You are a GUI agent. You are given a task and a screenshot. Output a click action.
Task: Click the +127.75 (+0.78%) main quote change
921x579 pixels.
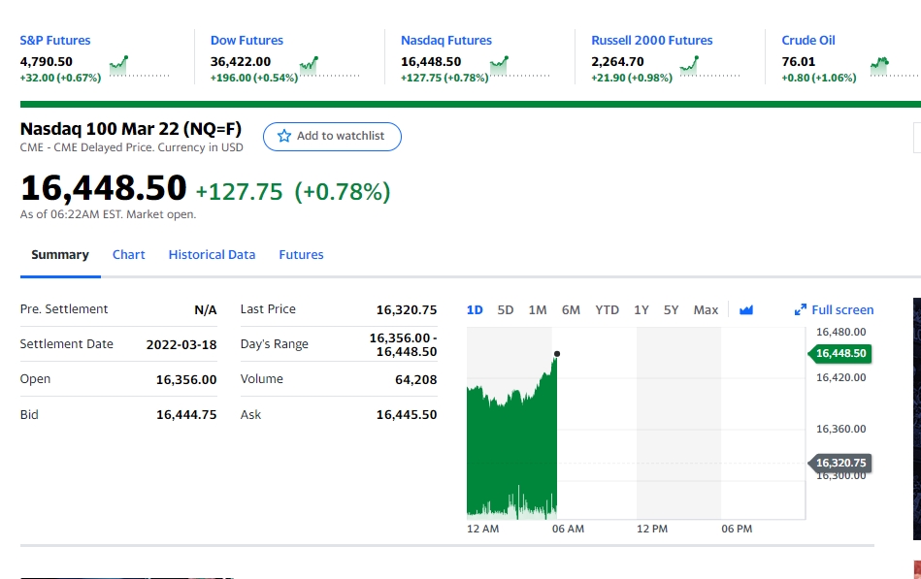[x=292, y=192]
